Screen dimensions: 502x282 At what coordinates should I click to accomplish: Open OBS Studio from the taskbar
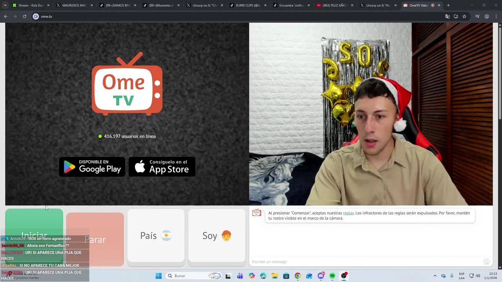344,276
